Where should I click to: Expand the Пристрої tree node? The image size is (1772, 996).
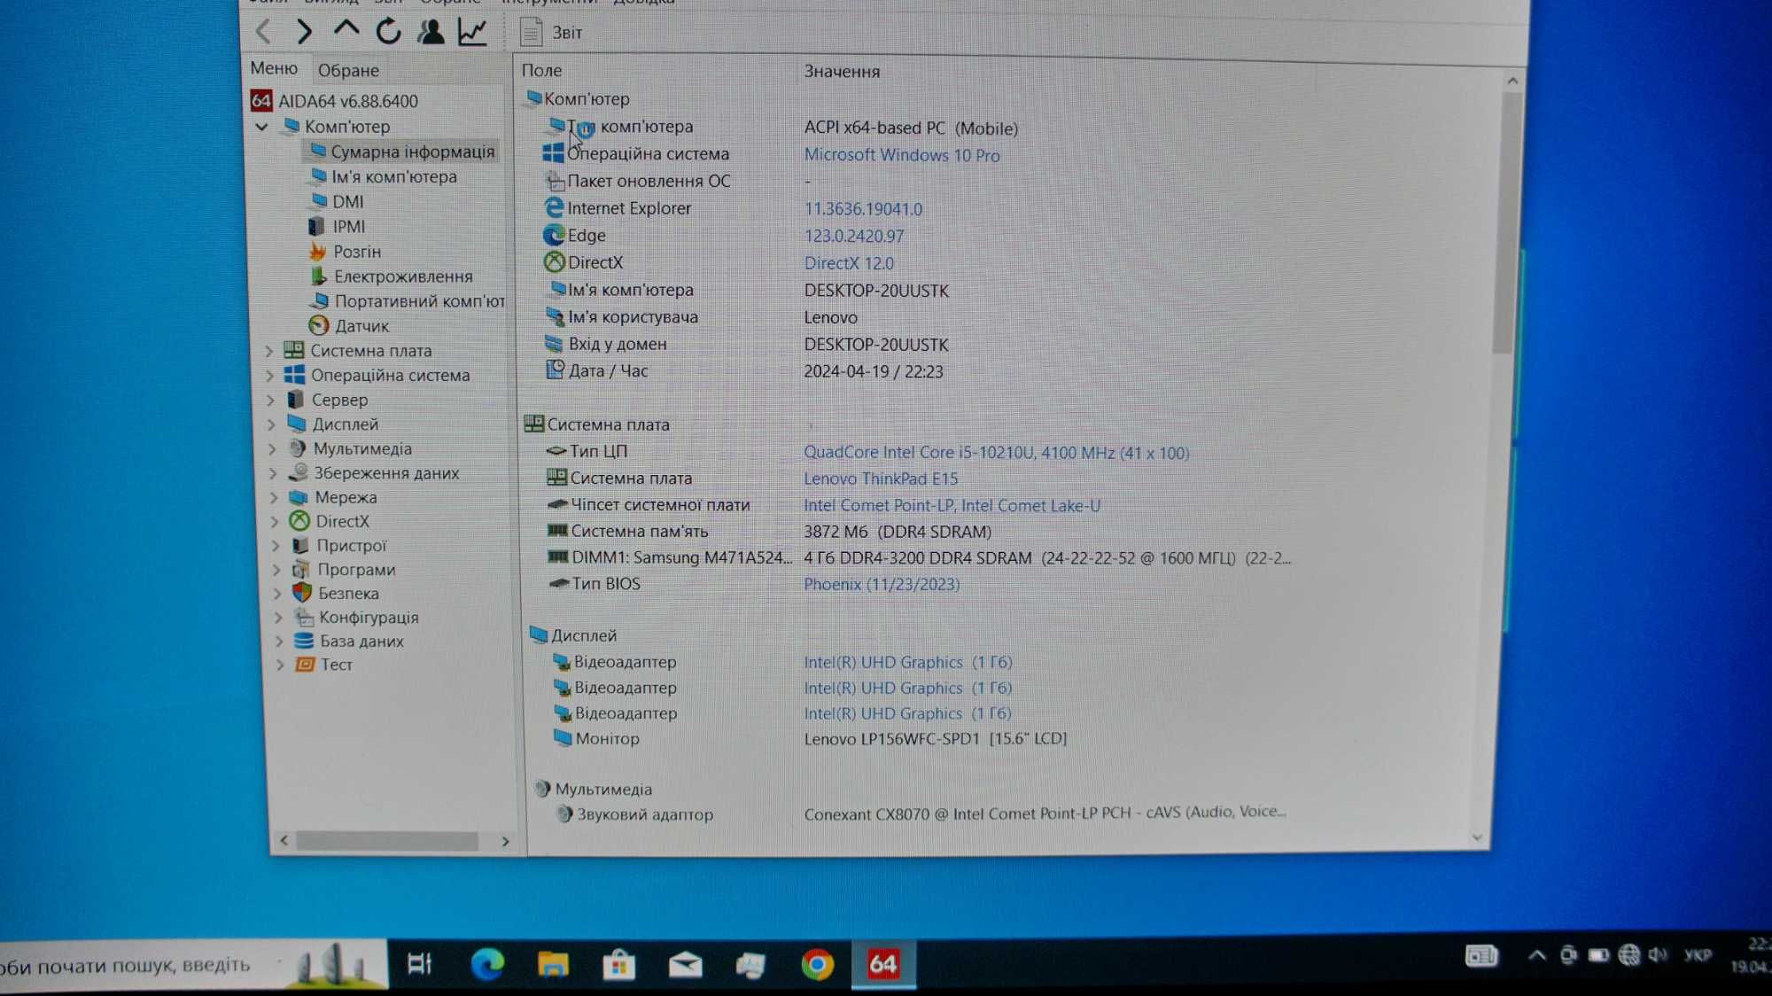point(276,546)
